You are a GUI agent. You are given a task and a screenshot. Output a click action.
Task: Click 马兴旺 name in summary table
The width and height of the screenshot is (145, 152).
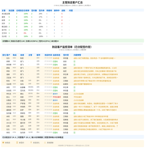point(4,36)
